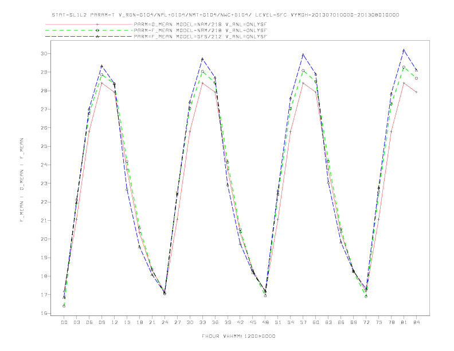Click y-axis tick label 16

coord(44,313)
